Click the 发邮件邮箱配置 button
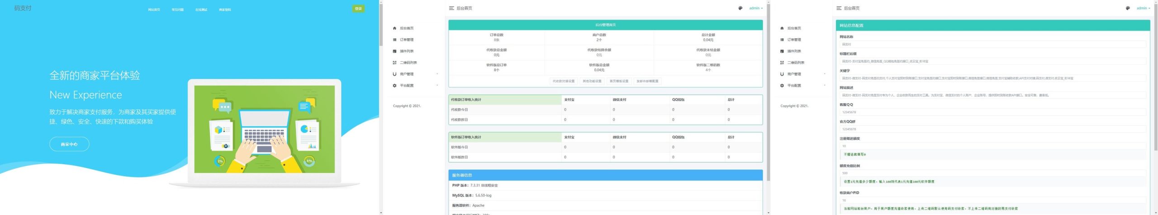This screenshot has height=215, width=1158. (648, 81)
